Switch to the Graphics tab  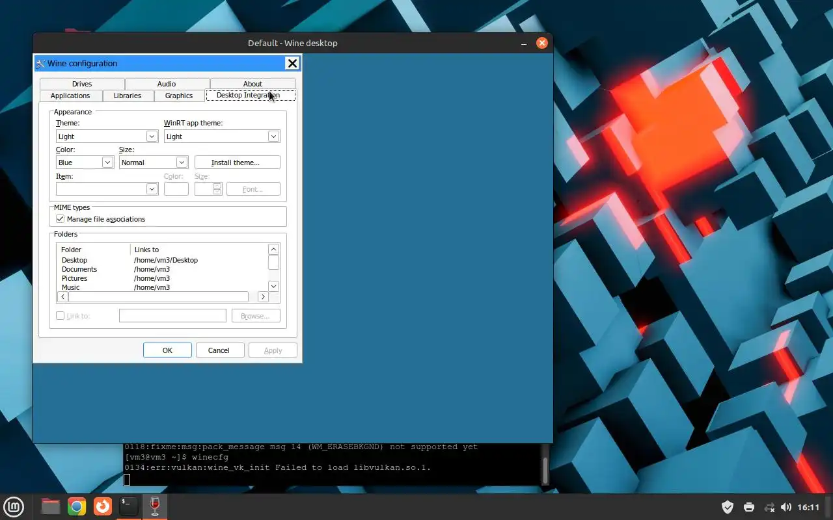click(179, 96)
